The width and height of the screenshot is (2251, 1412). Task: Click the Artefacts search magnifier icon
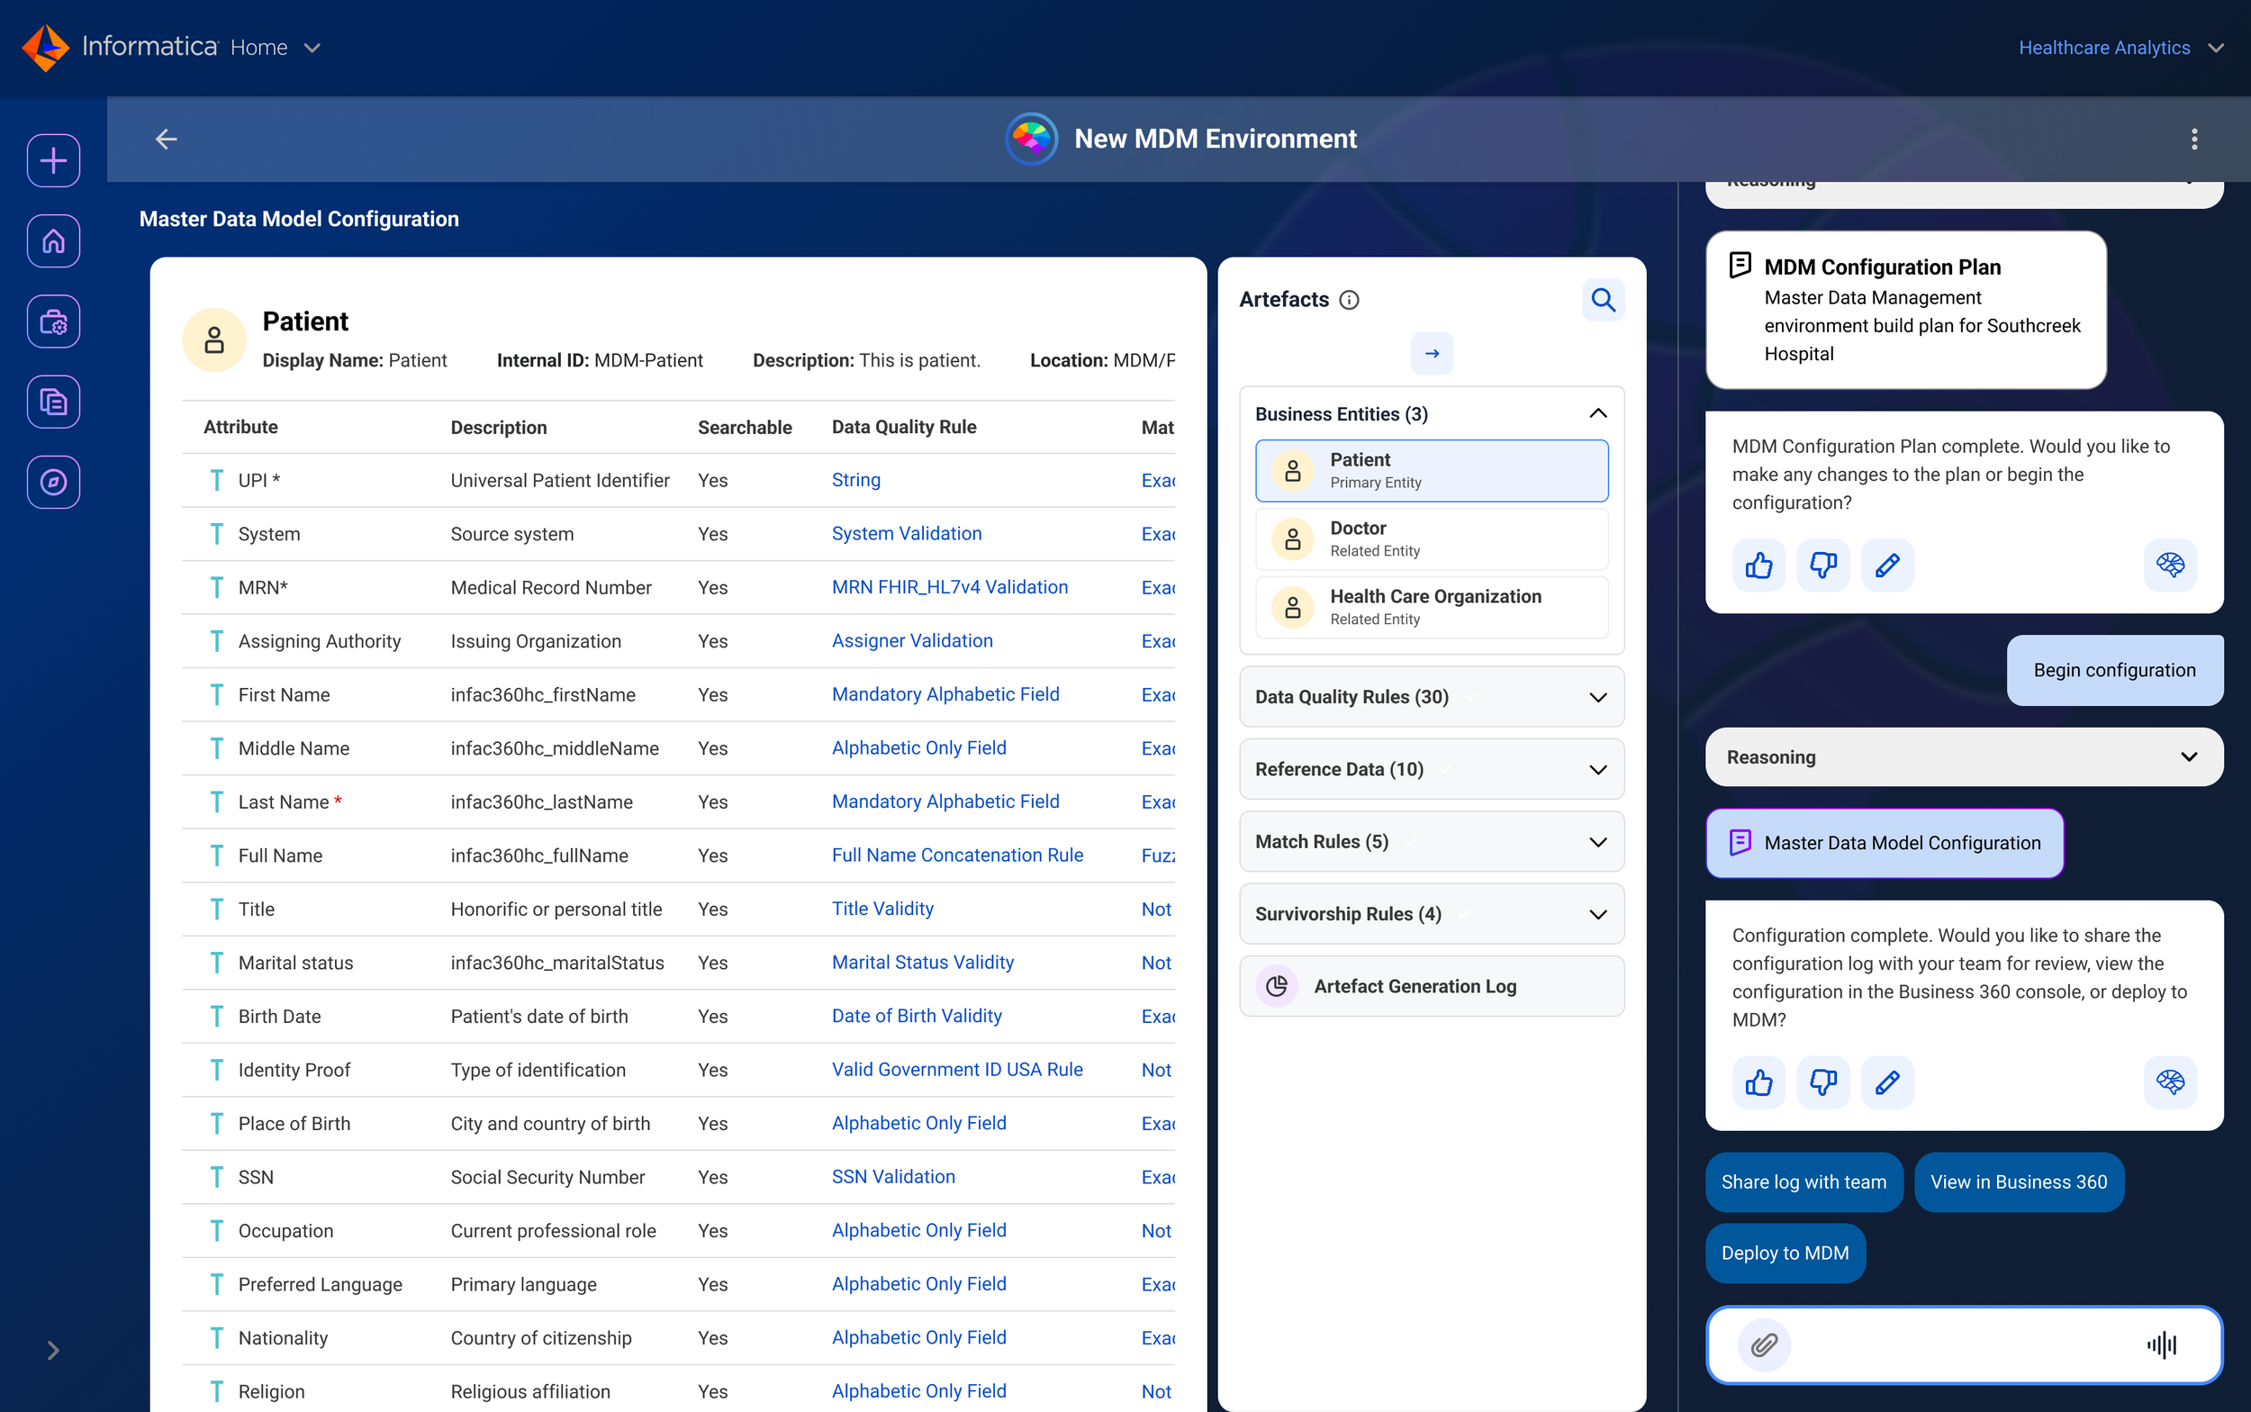1602,300
